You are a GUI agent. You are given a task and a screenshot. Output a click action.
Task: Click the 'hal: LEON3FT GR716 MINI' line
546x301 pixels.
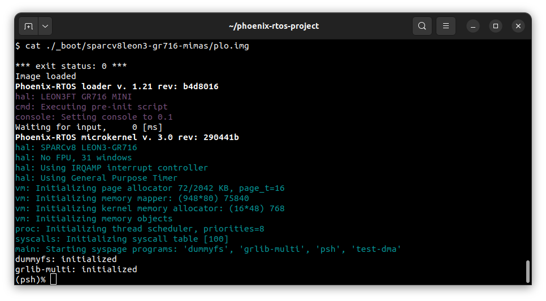pyautogui.click(x=73, y=97)
